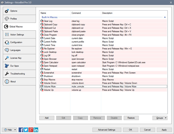Click the Volume Up macro icon
This screenshot has height=134, width=174.
pos(42,90)
